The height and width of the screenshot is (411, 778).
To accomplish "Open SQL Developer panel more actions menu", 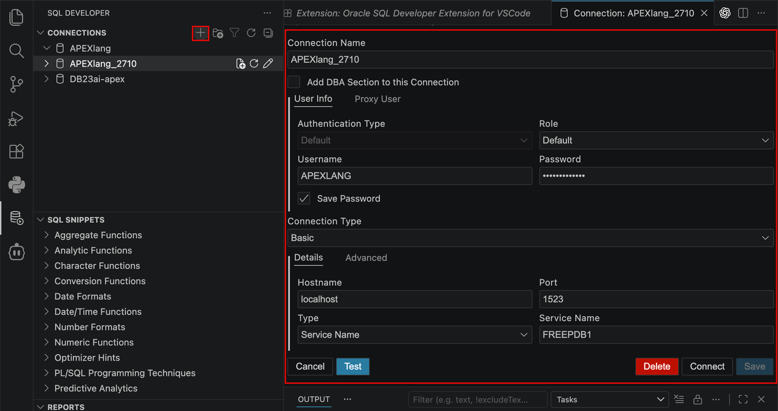I will pyautogui.click(x=267, y=13).
